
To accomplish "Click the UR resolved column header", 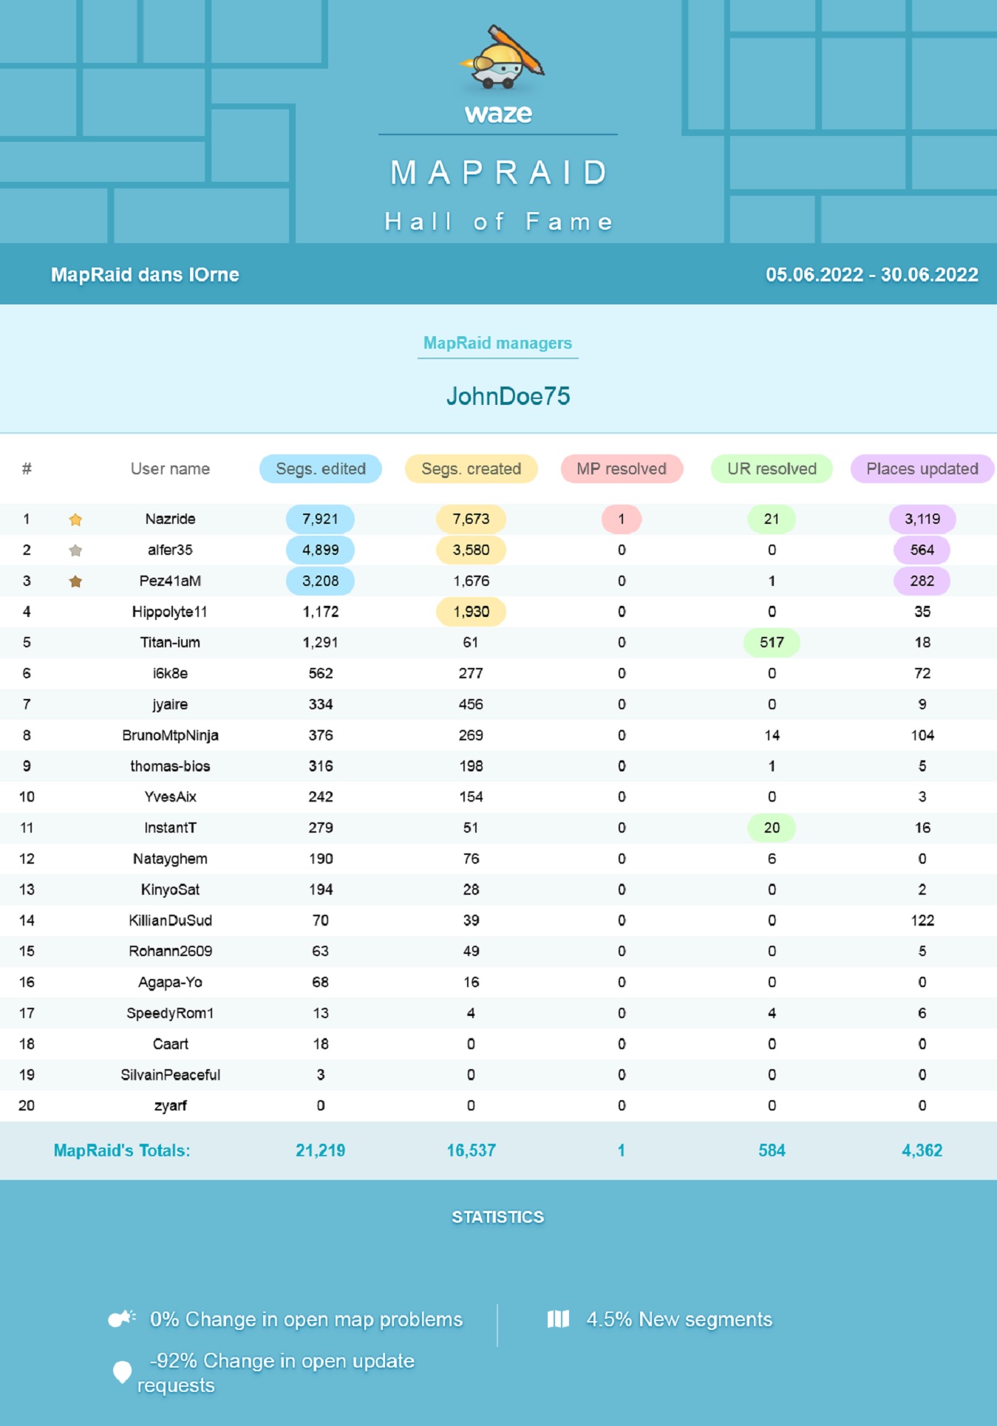I will tap(772, 468).
